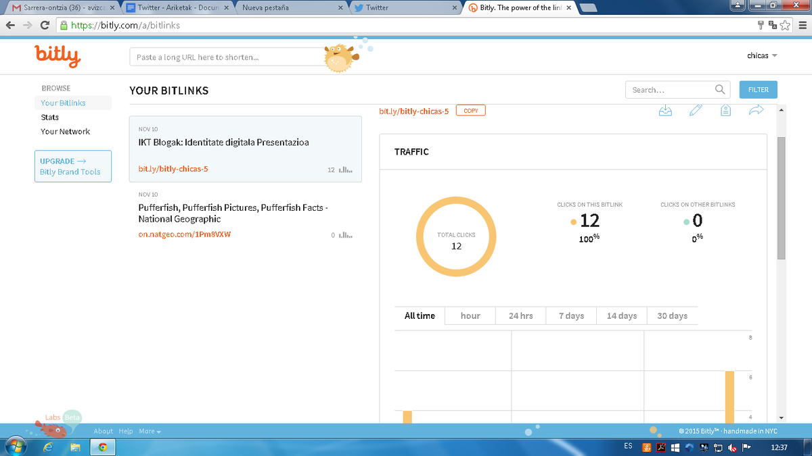Screen dimensions: 812x456
Task: Click the search magnifier icon
Action: tap(720, 89)
